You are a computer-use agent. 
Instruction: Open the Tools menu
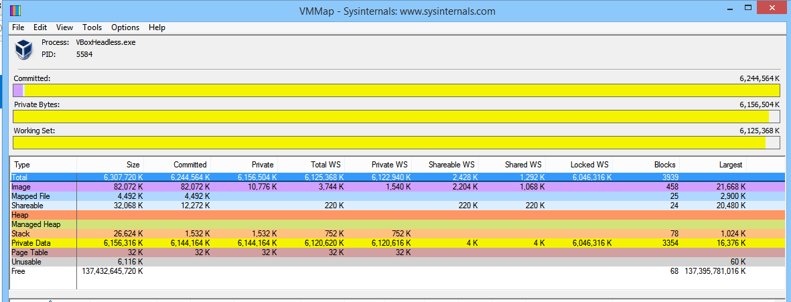92,27
